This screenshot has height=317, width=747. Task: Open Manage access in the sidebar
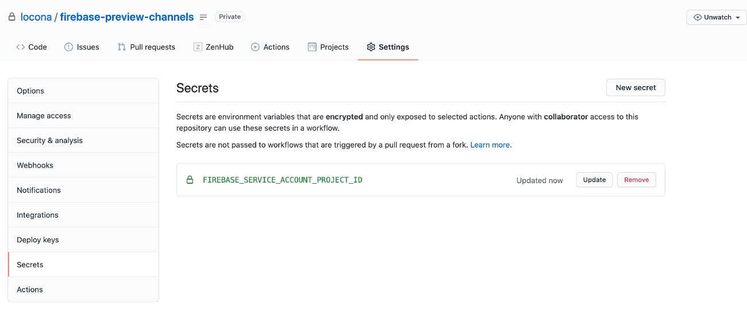coord(83,115)
